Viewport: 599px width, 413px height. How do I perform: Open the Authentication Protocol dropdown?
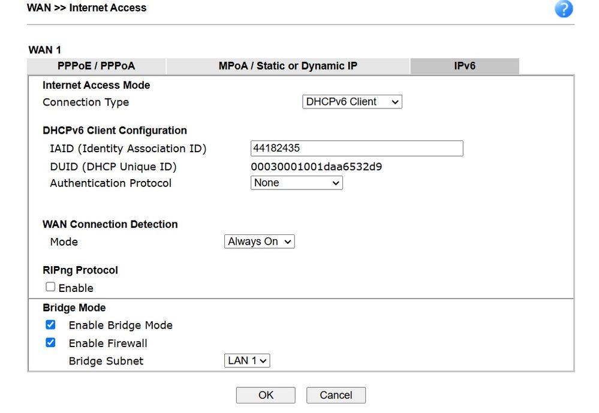[x=296, y=183]
